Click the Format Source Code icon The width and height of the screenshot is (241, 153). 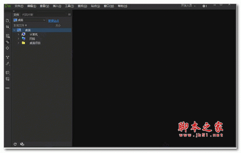coord(8,64)
